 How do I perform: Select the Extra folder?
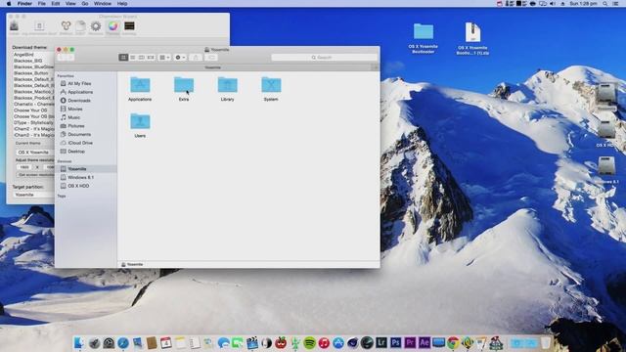(184, 89)
